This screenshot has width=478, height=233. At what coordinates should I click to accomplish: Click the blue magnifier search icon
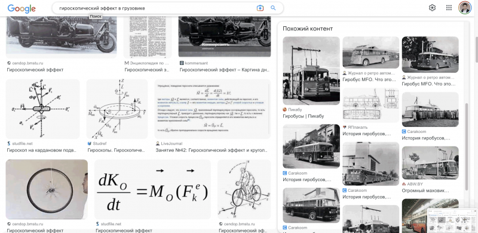click(x=273, y=8)
